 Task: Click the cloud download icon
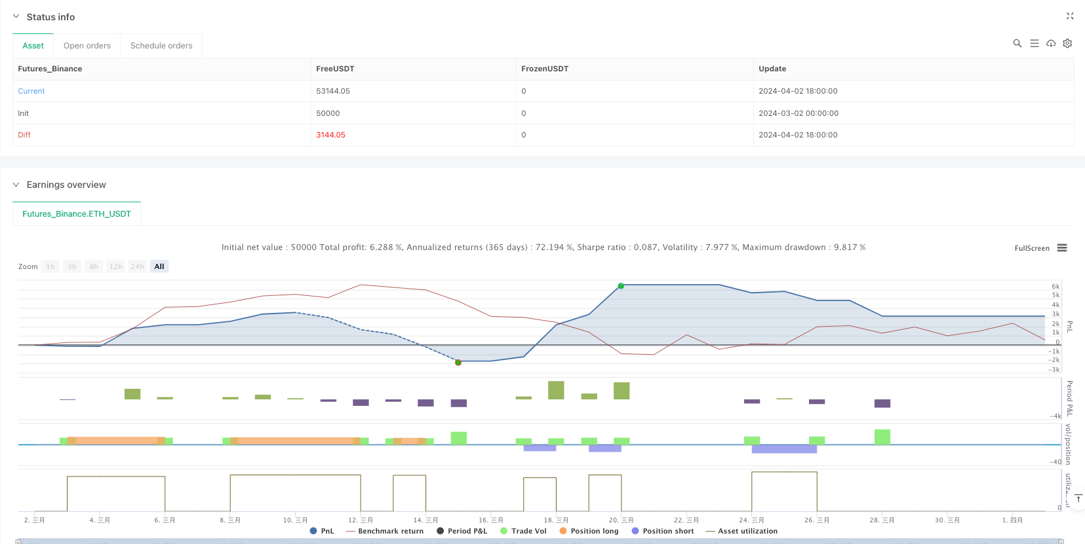[1051, 43]
